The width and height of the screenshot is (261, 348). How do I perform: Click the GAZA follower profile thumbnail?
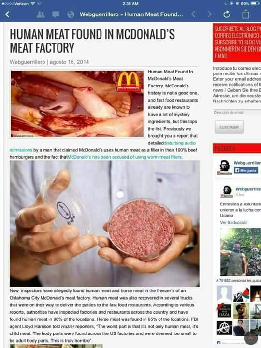tap(224, 311)
